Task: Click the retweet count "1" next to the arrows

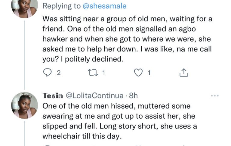Action: pyautogui.click(x=103, y=73)
